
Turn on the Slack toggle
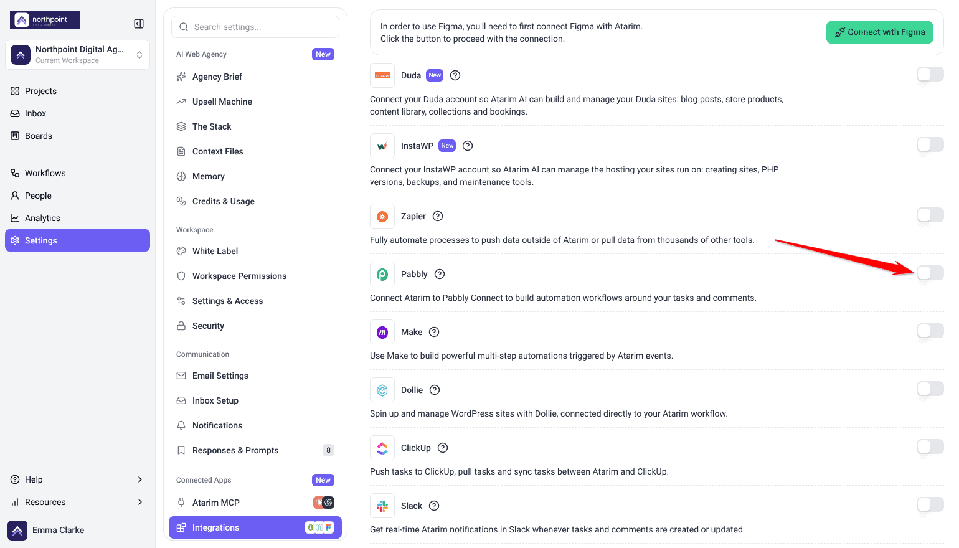[930, 504]
